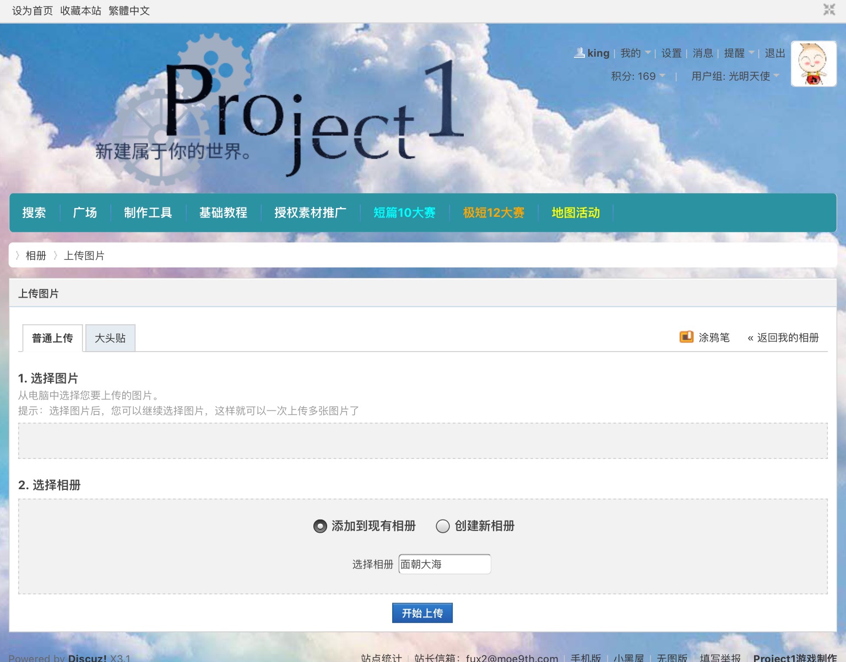This screenshot has width=846, height=662.
Task: Open the 消息 link
Action: click(x=703, y=53)
